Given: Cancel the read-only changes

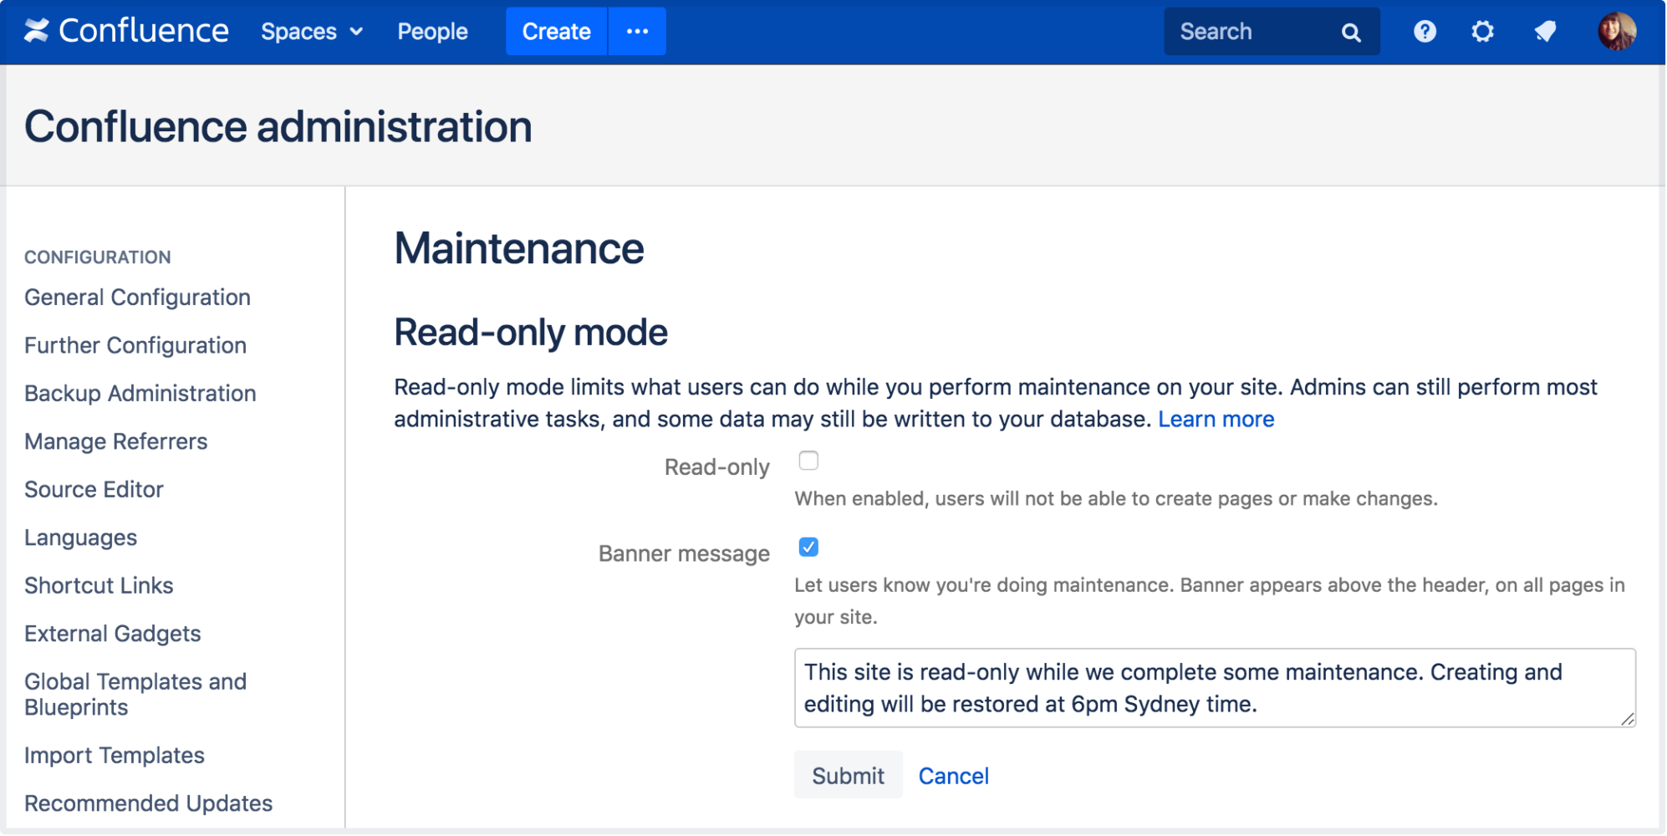Looking at the screenshot, I should pos(954,775).
